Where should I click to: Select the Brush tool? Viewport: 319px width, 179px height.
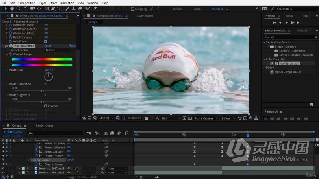(x=67, y=9)
